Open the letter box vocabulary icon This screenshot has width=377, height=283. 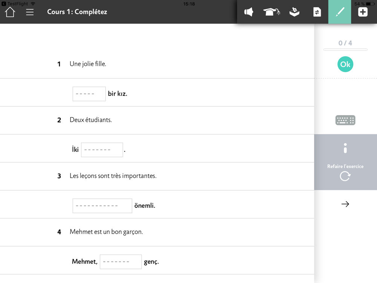294,12
